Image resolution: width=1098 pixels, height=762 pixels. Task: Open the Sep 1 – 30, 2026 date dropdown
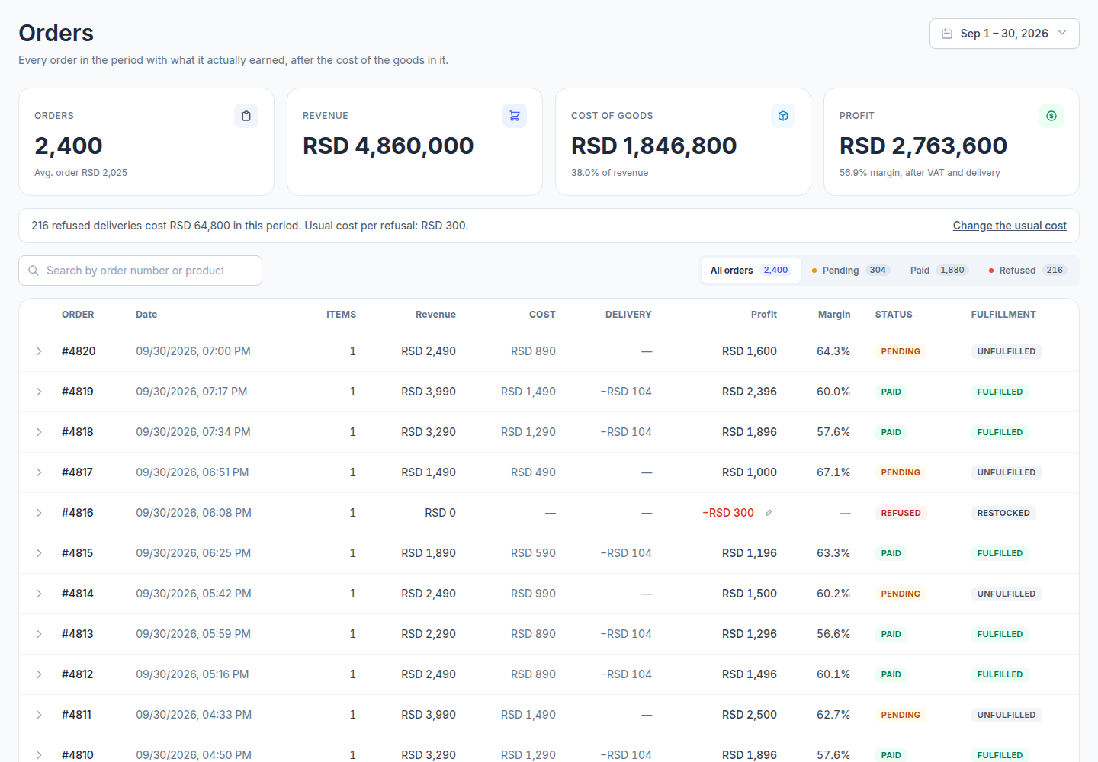coord(1004,34)
